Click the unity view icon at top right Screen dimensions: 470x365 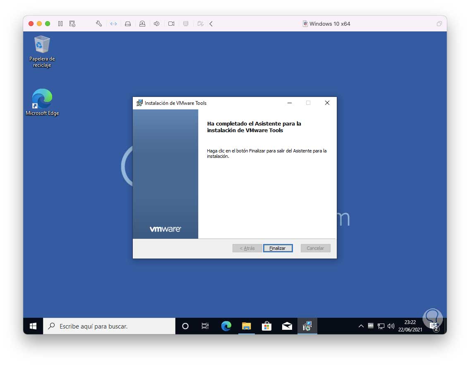coord(439,24)
